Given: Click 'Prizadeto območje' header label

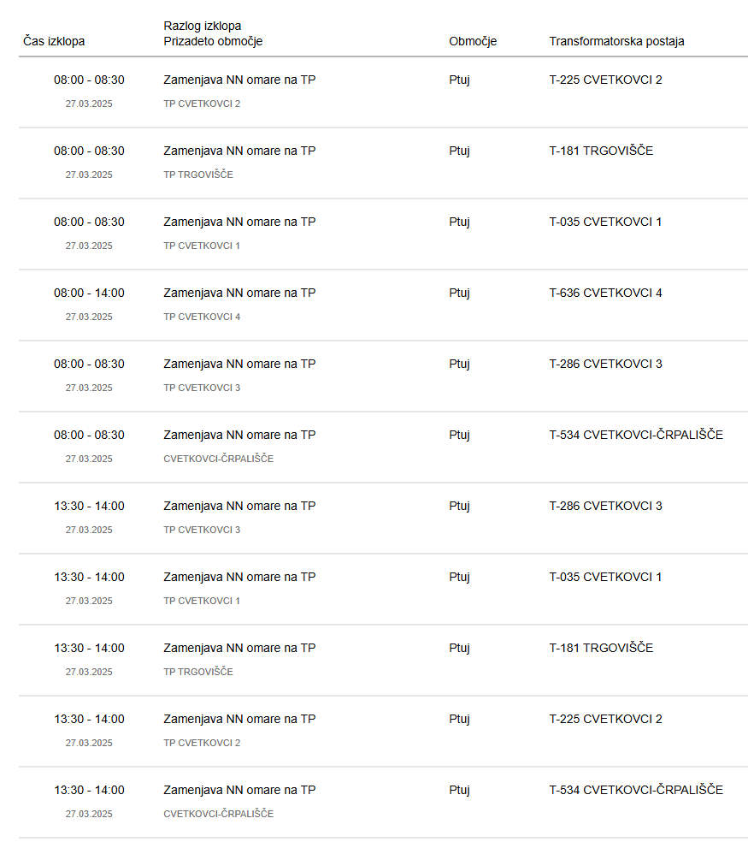Looking at the screenshot, I should tap(213, 41).
